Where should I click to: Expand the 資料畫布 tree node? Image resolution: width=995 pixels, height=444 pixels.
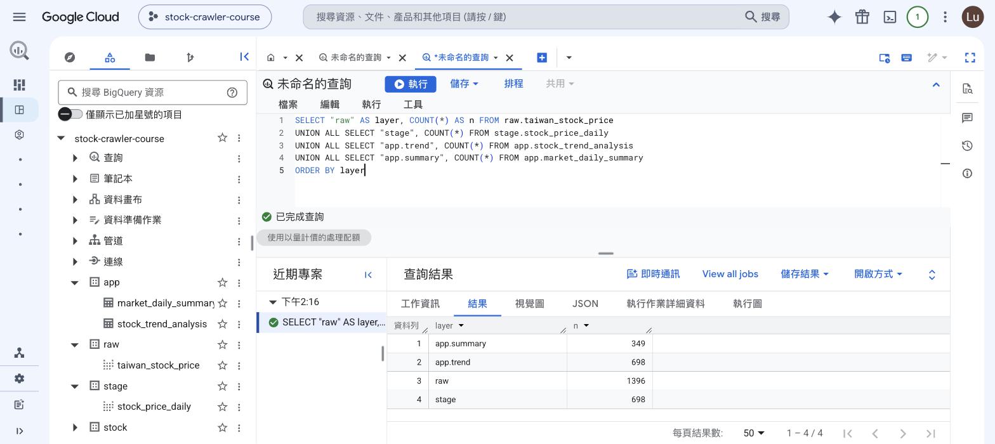coord(76,200)
